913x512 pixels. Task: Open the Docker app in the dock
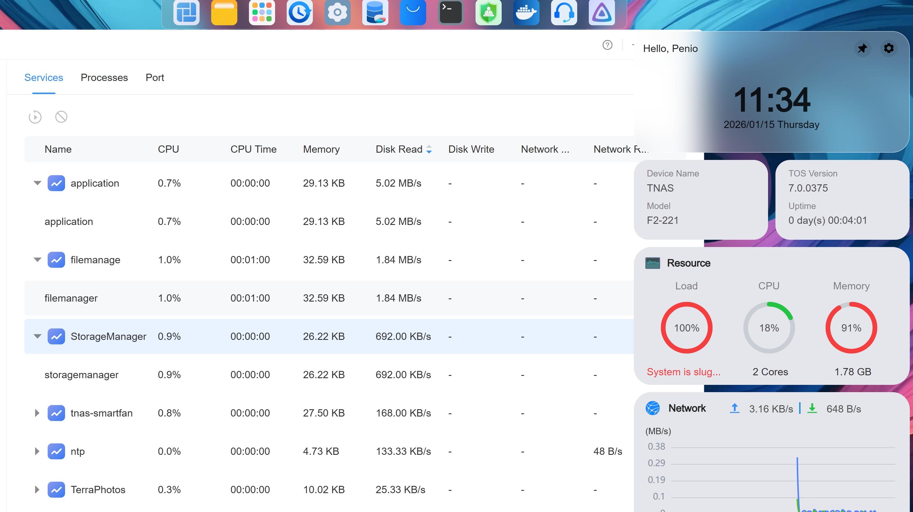click(x=526, y=13)
